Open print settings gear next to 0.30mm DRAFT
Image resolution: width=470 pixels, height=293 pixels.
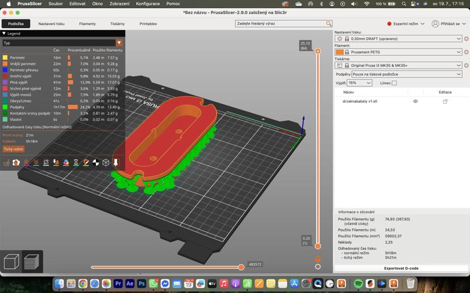click(x=466, y=39)
